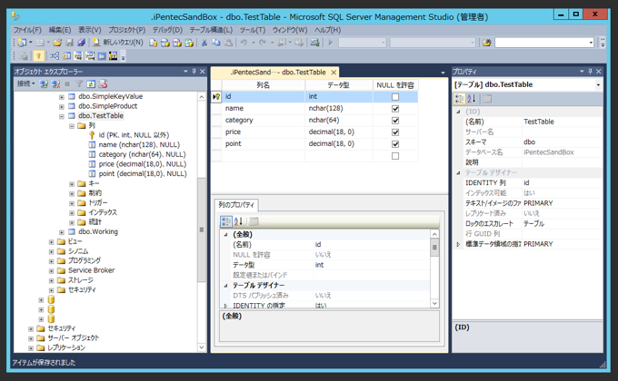
Task: Click the Cut scissors icon
Action: click(x=204, y=42)
